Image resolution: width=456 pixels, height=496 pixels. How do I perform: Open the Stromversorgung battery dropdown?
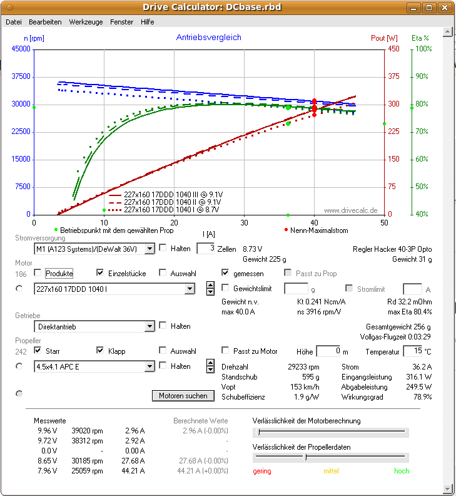pyautogui.click(x=149, y=249)
